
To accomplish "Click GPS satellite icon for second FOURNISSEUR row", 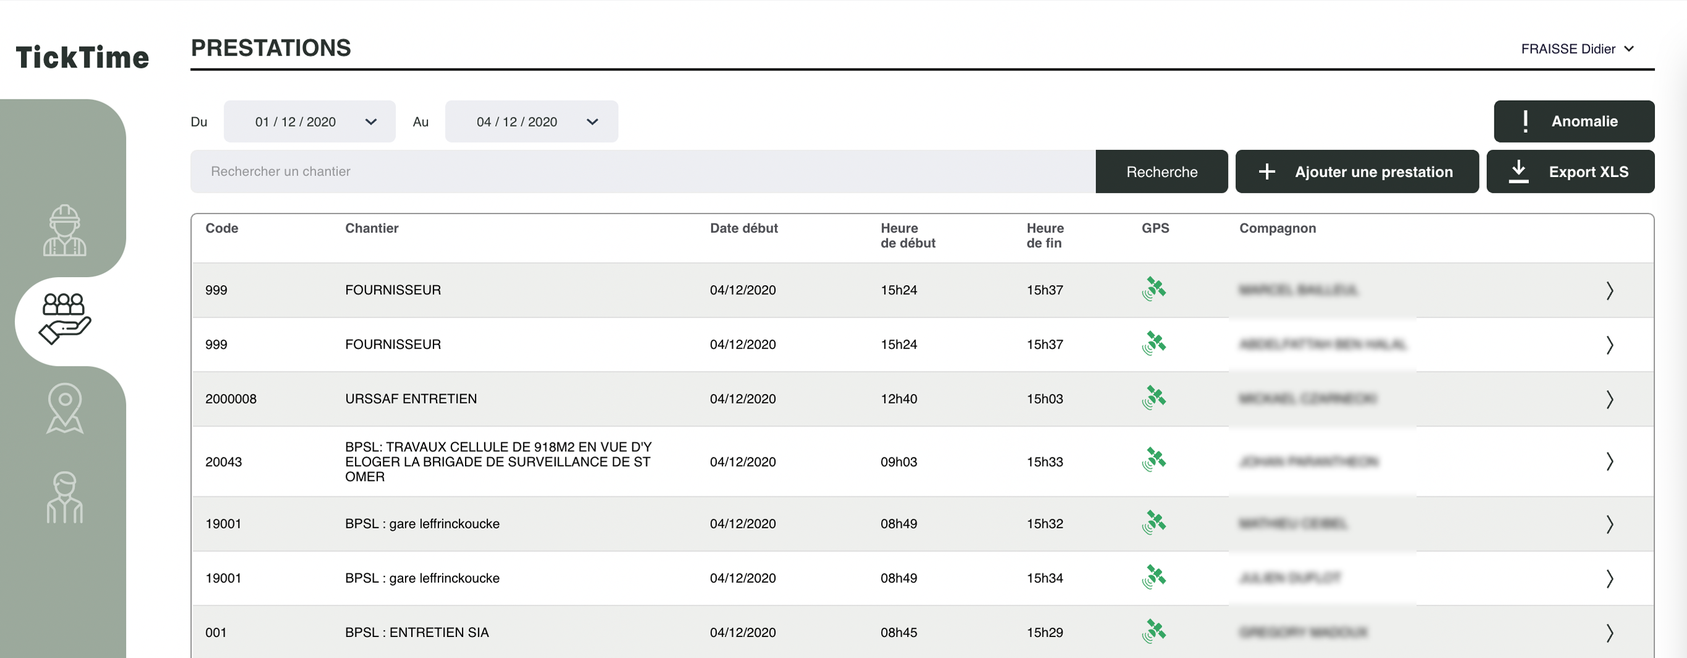I will tap(1154, 343).
